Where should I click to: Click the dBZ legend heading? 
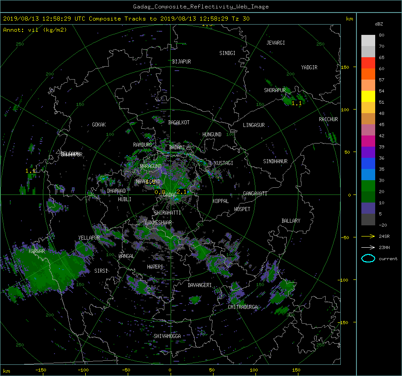(x=379, y=24)
